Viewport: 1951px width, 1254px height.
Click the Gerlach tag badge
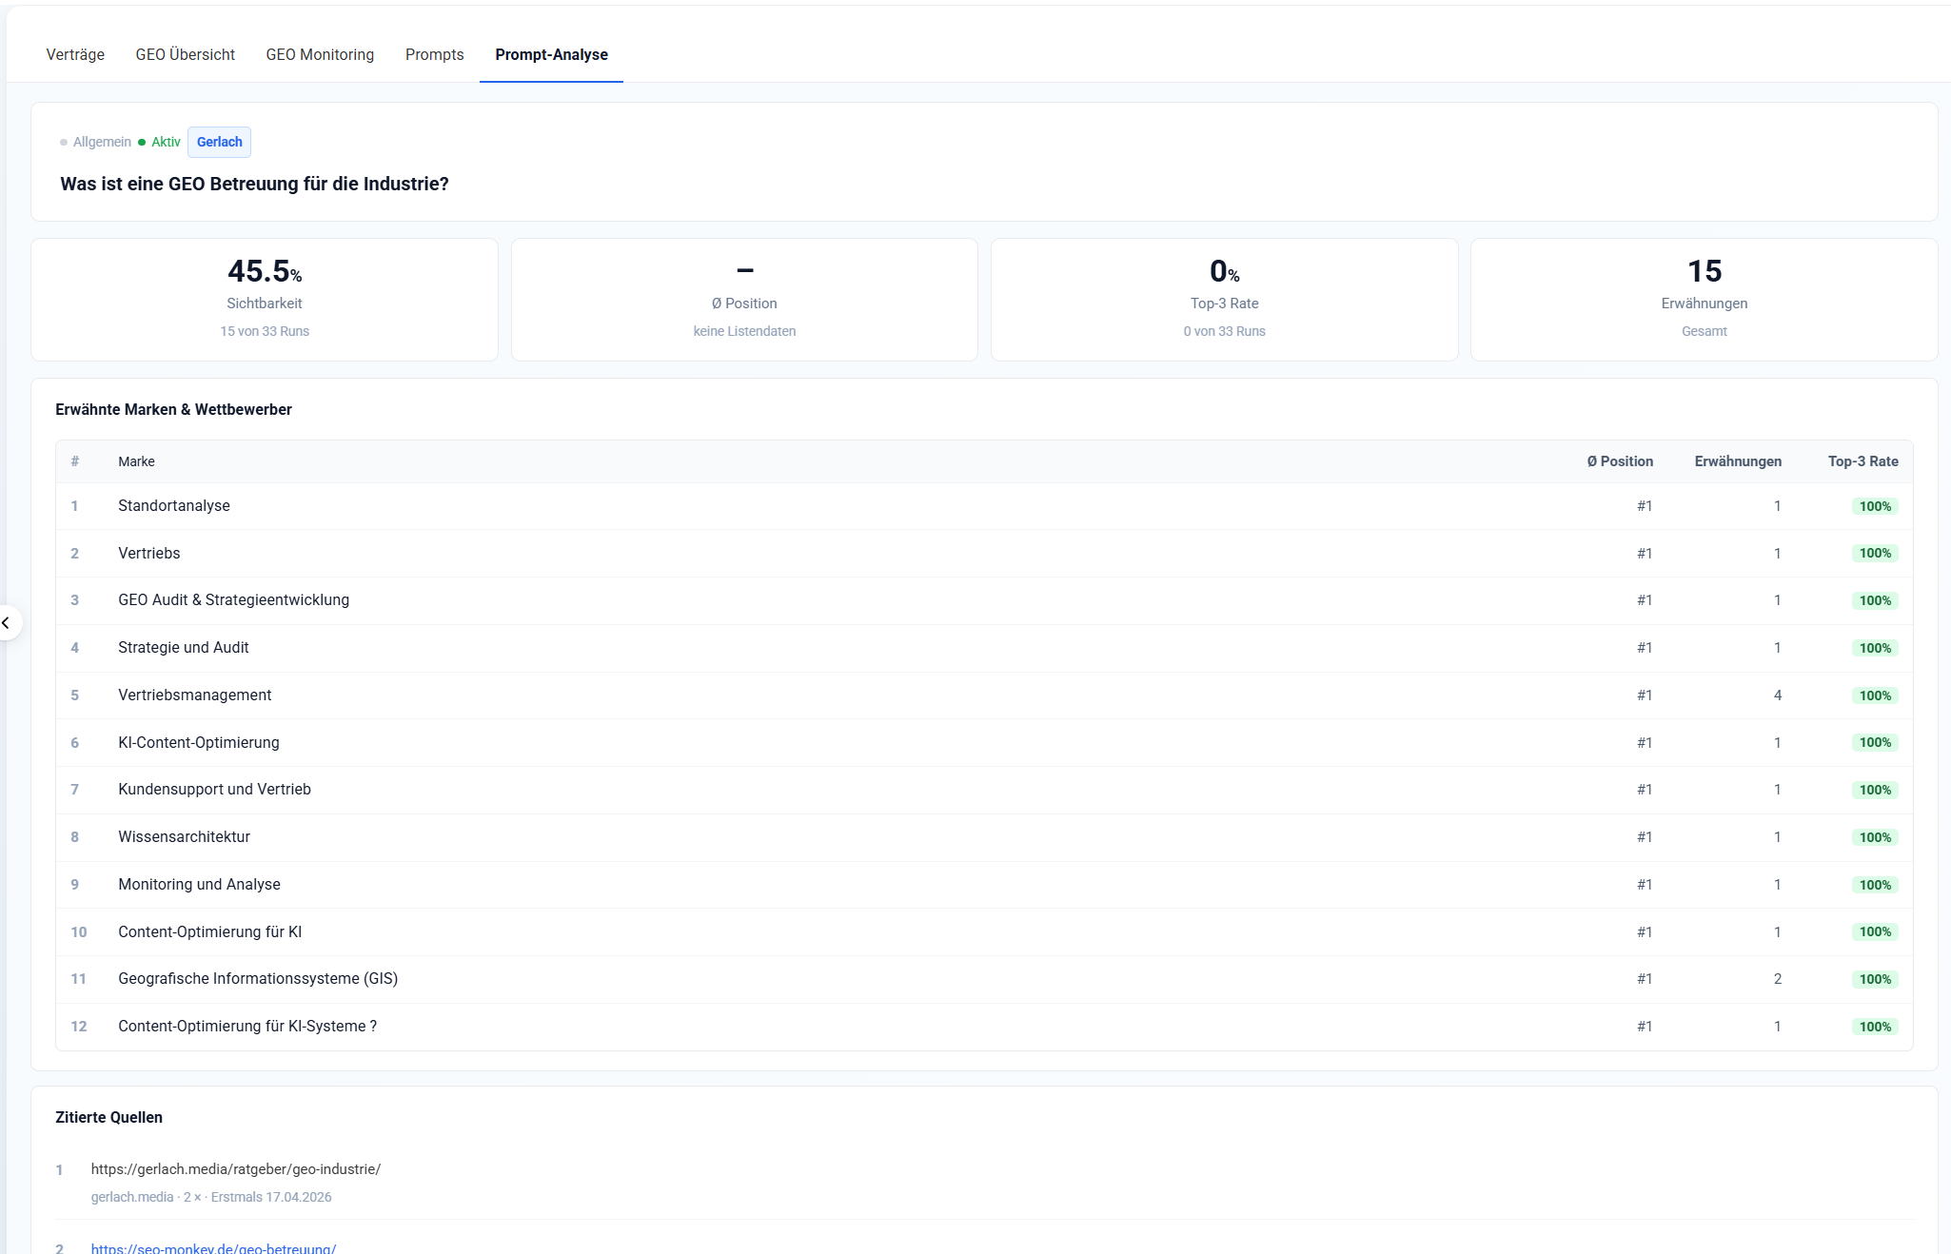click(219, 142)
